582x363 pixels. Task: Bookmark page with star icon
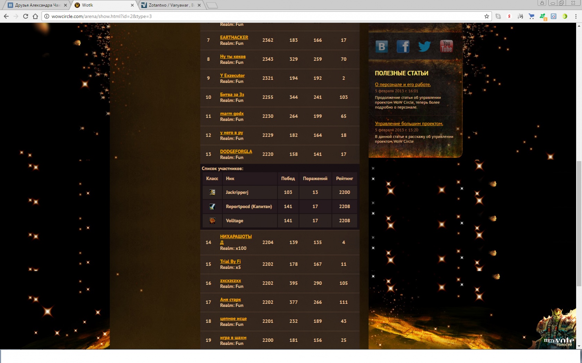pos(486,16)
